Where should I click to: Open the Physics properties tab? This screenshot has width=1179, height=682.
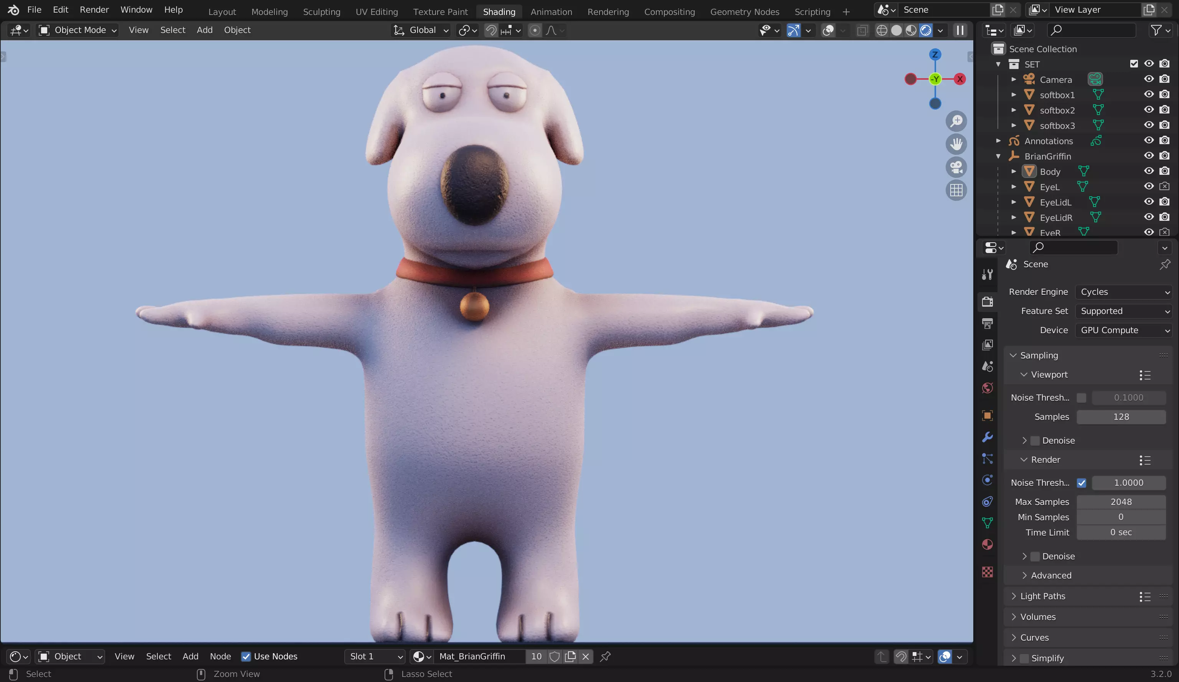click(x=987, y=480)
